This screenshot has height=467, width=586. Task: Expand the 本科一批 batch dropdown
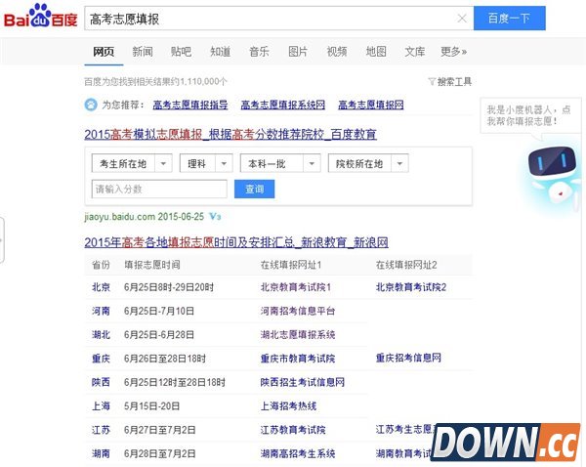pyautogui.click(x=312, y=163)
